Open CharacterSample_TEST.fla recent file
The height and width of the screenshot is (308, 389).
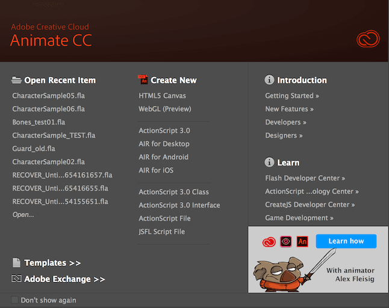(x=54, y=135)
